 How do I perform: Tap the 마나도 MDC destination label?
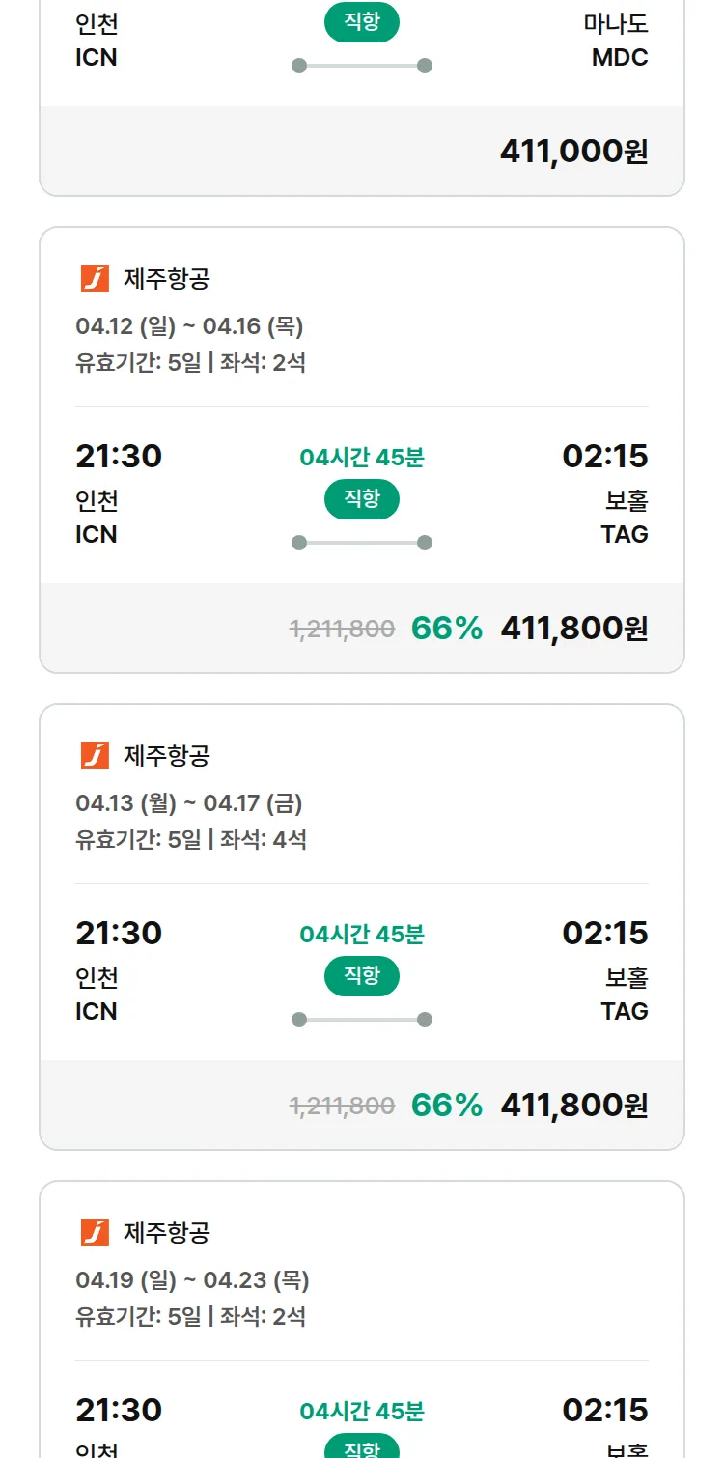click(618, 41)
